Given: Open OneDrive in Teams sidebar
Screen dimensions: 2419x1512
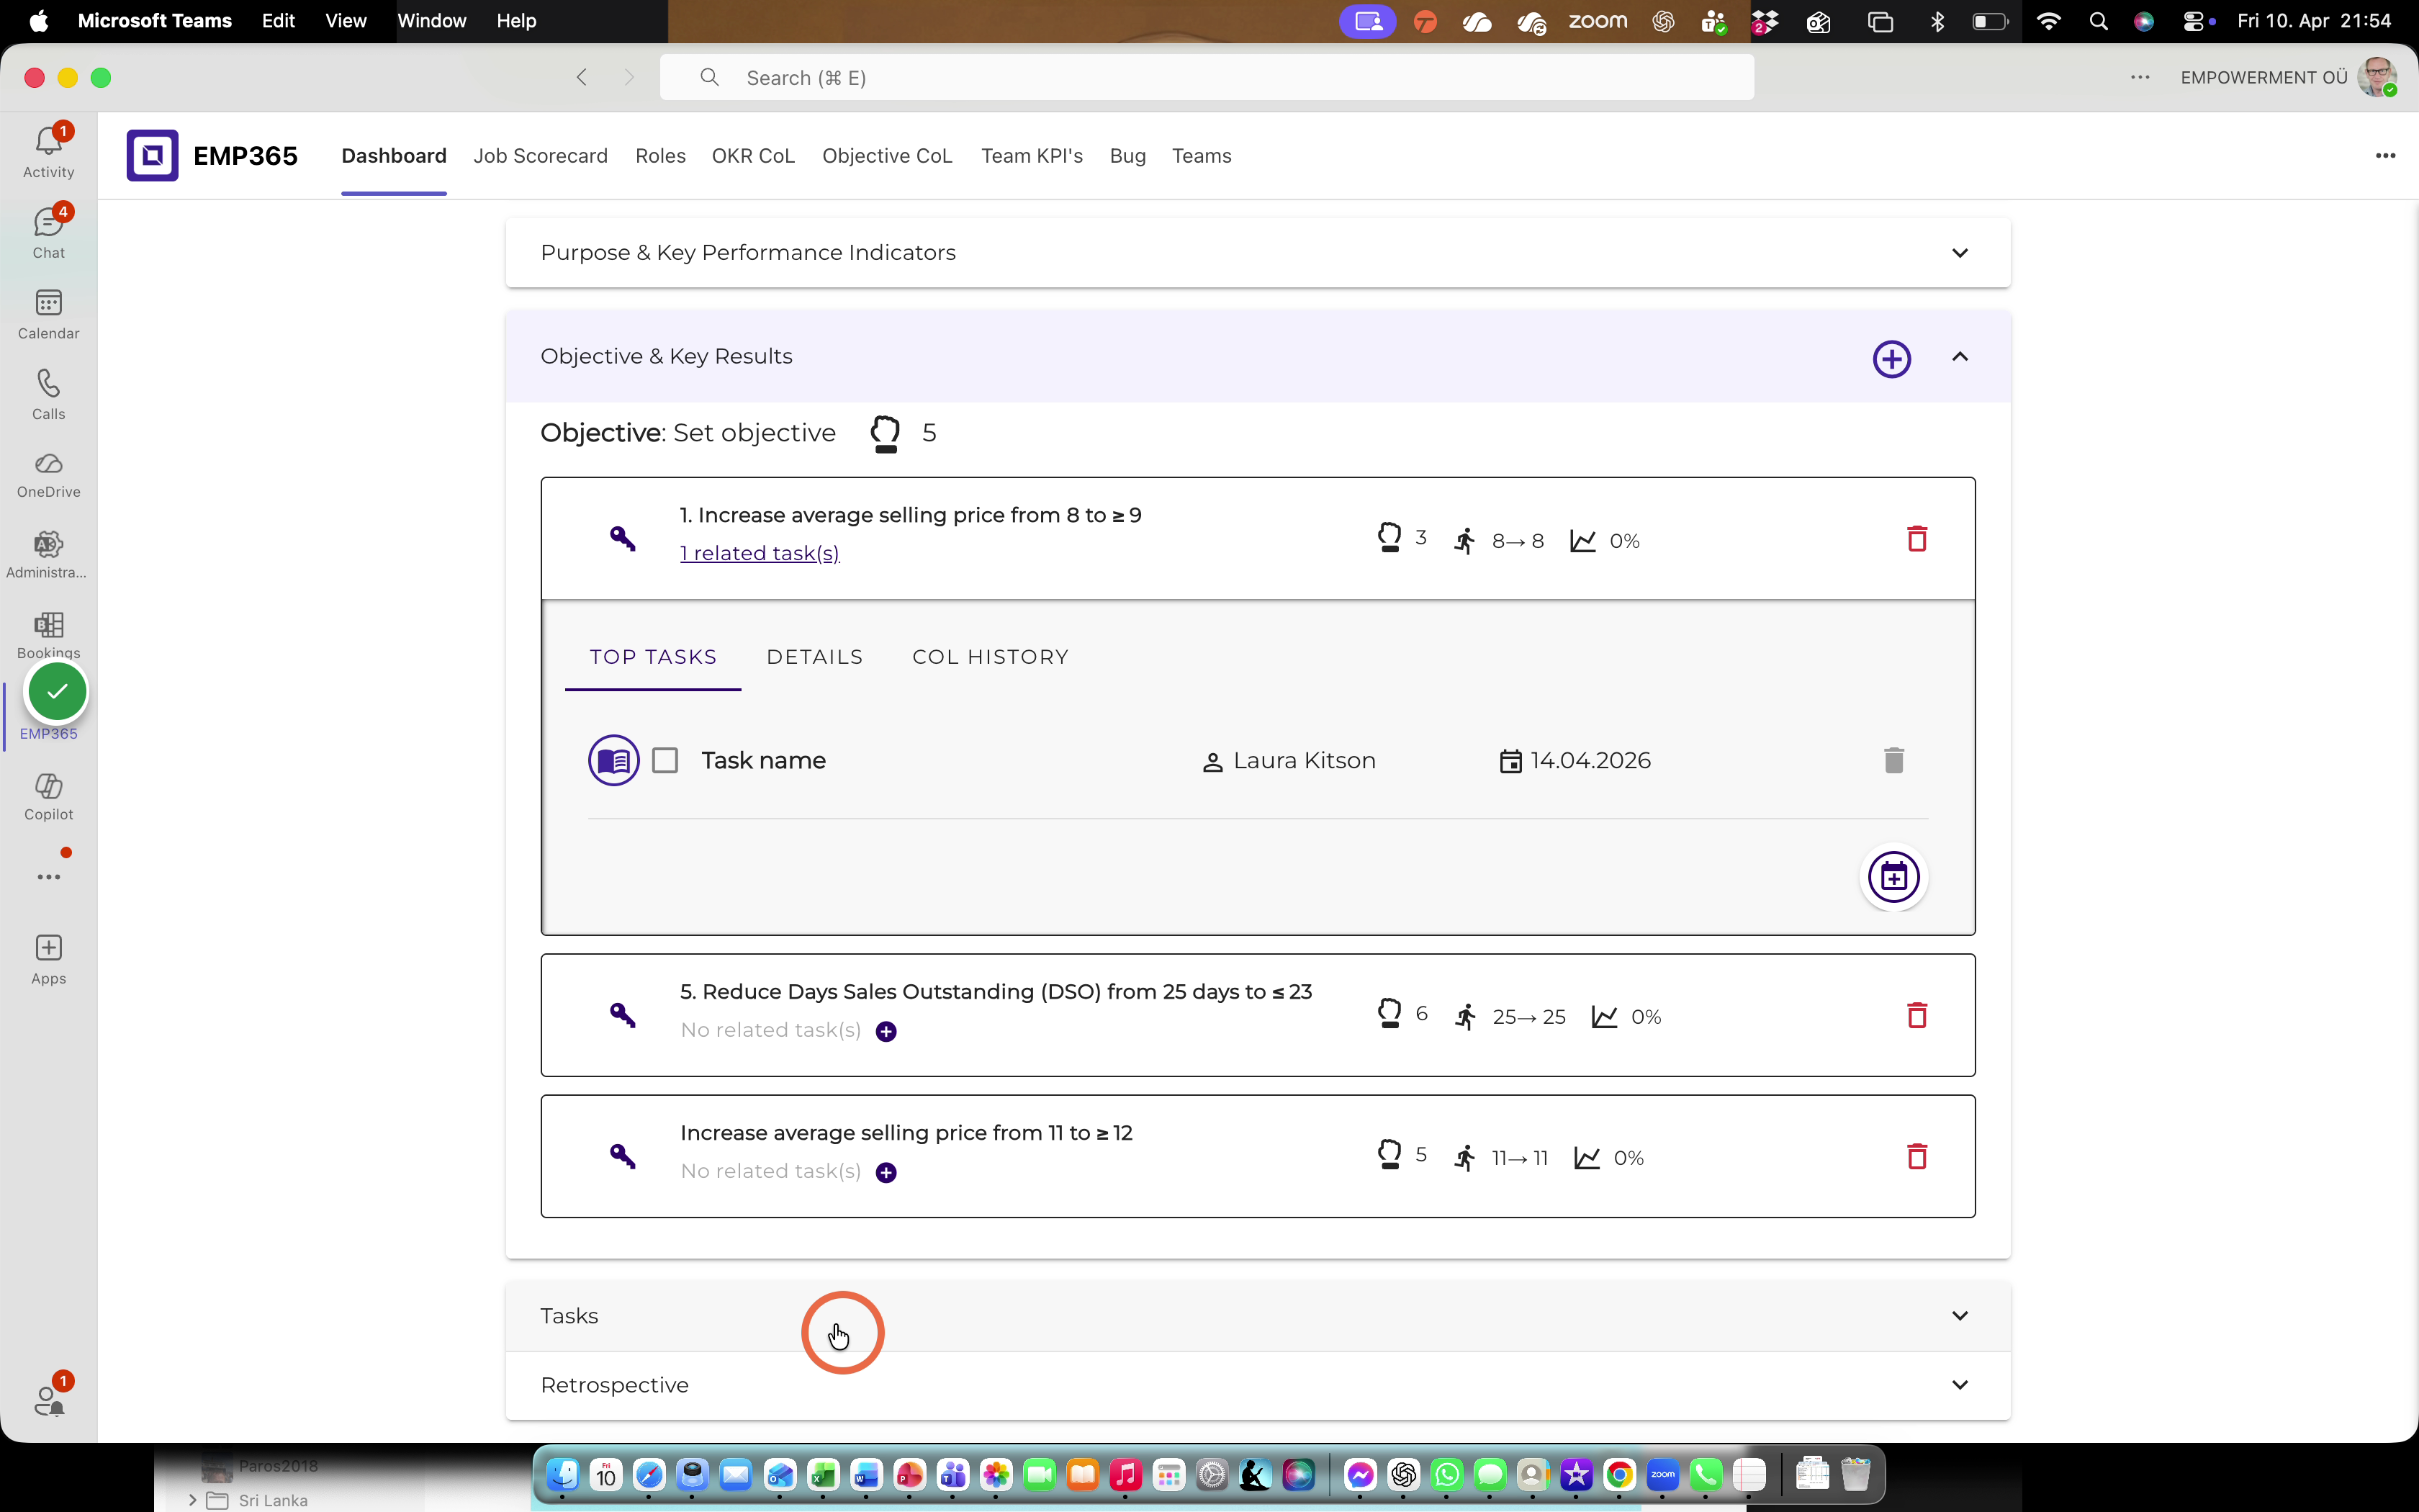Looking at the screenshot, I should [48, 474].
